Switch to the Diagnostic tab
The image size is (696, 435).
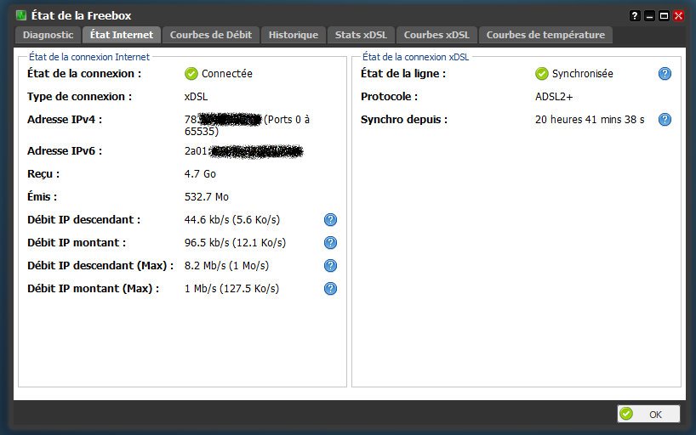pos(48,35)
